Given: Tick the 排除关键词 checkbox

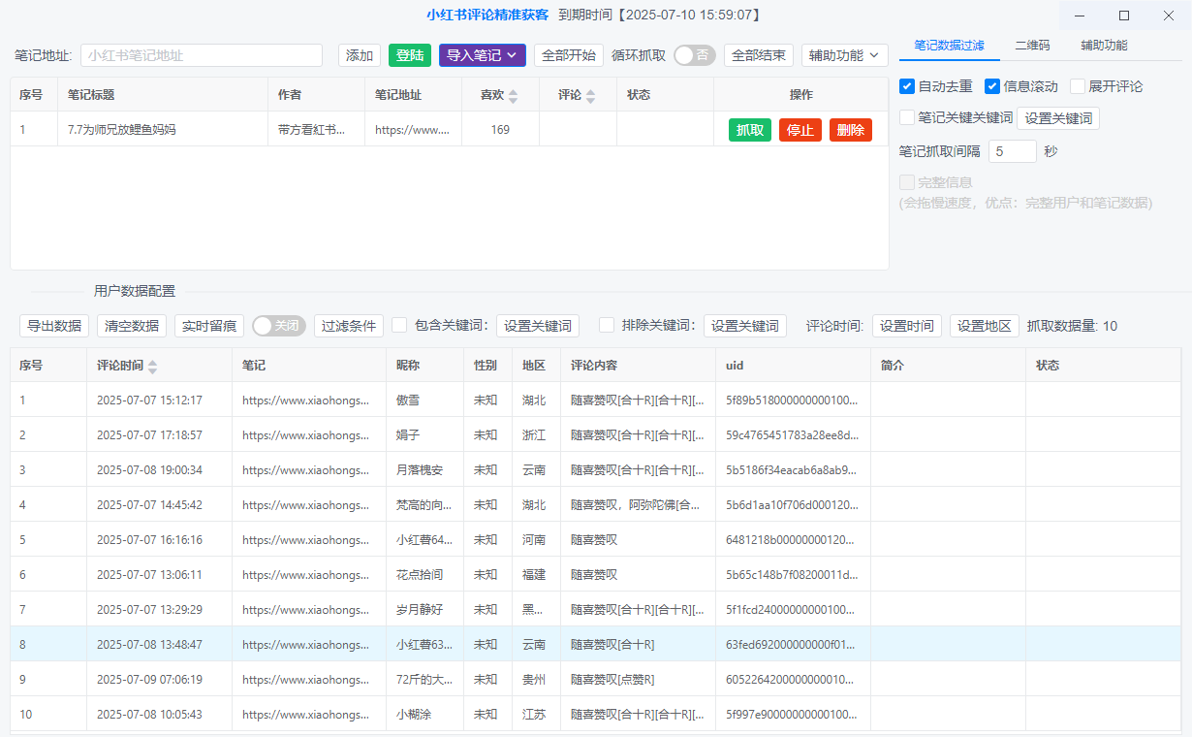Looking at the screenshot, I should [607, 325].
